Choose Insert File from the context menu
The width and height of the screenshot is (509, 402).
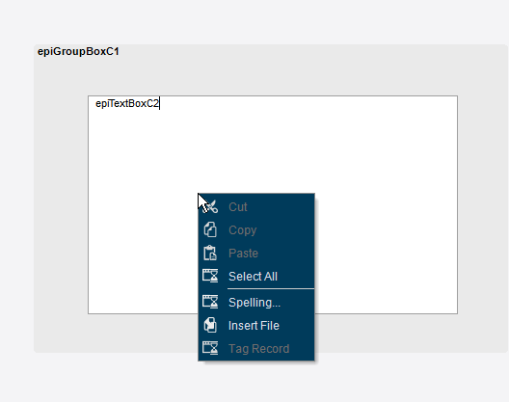click(x=256, y=326)
